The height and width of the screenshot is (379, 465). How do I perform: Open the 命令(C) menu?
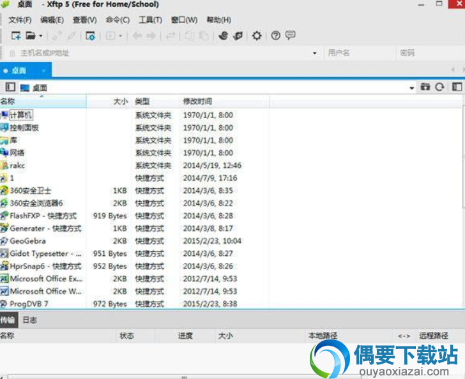click(118, 20)
